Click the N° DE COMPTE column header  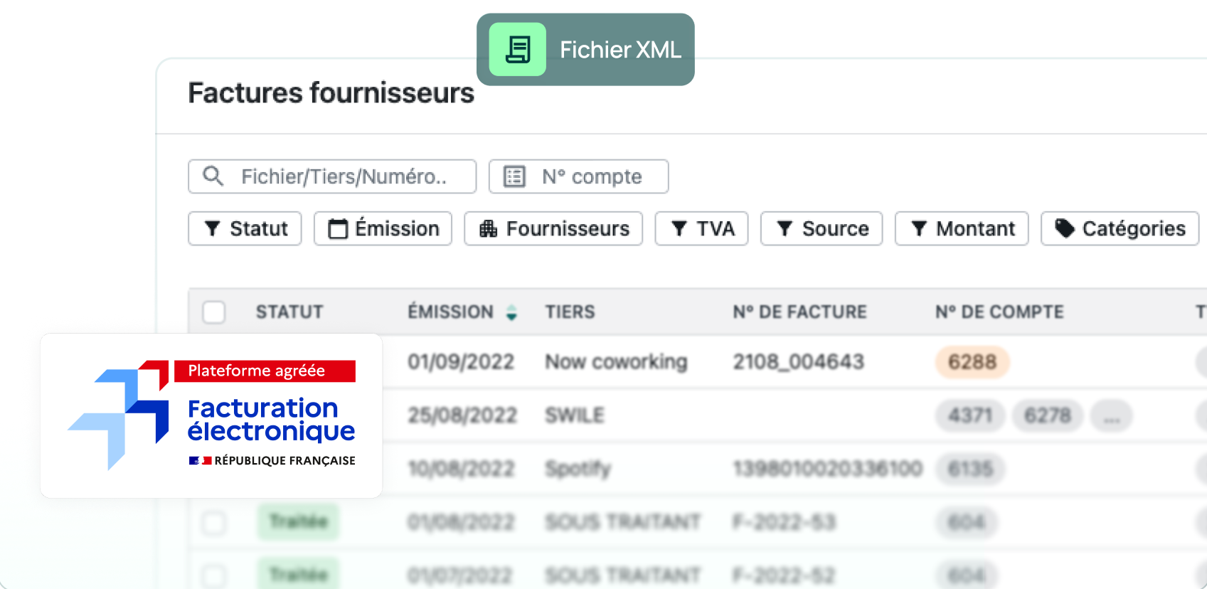click(999, 312)
